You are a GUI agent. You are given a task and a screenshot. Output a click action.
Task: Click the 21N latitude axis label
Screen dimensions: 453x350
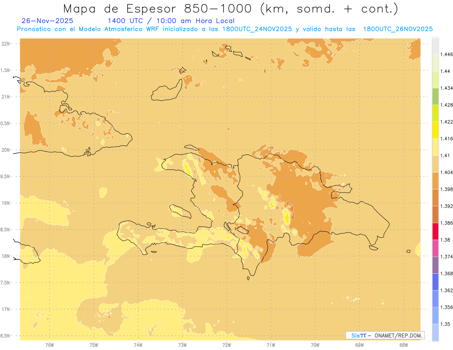[6, 97]
